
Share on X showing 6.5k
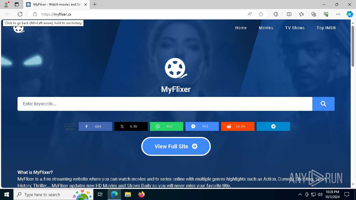pyautogui.click(x=131, y=126)
